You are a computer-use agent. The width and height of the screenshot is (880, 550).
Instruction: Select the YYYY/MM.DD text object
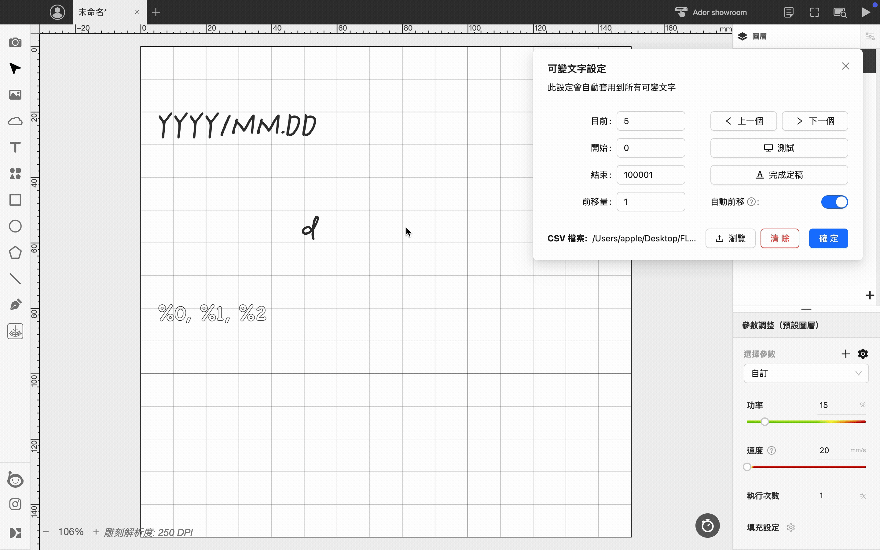(237, 126)
